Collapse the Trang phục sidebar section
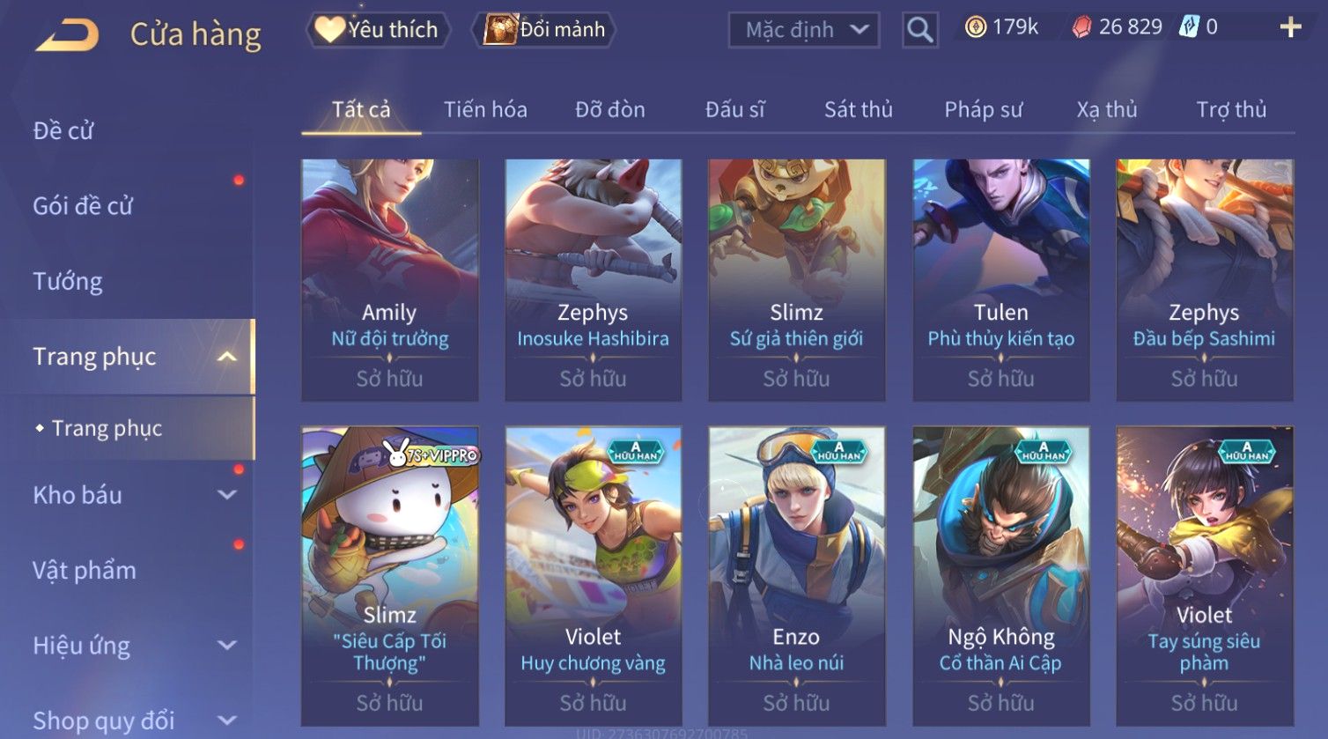Viewport: 1328px width, 739px height. click(226, 357)
